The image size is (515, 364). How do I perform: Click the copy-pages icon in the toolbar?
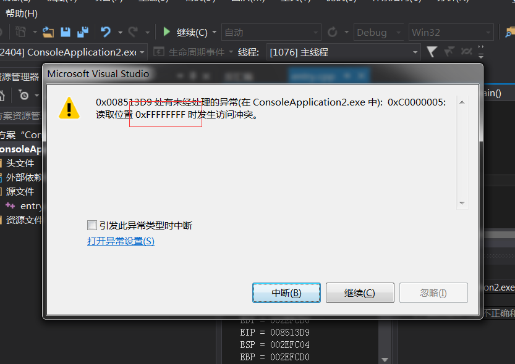click(x=20, y=32)
